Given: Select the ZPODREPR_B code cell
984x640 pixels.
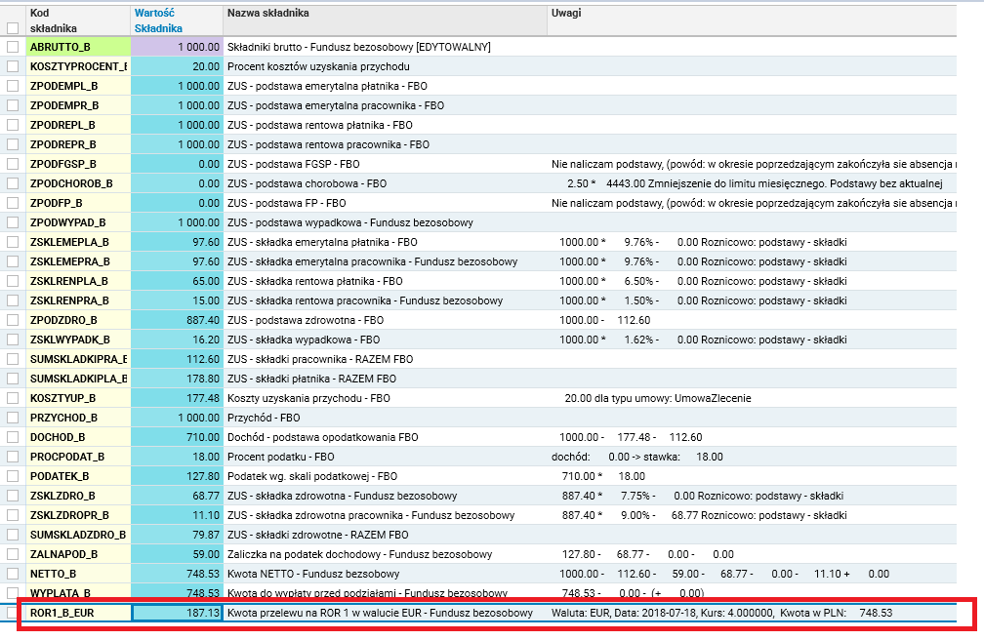Looking at the screenshot, I should [78, 144].
